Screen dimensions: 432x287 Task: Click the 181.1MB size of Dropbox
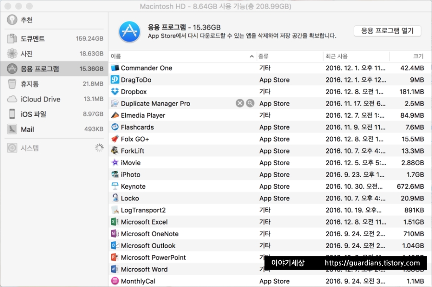[412, 92]
